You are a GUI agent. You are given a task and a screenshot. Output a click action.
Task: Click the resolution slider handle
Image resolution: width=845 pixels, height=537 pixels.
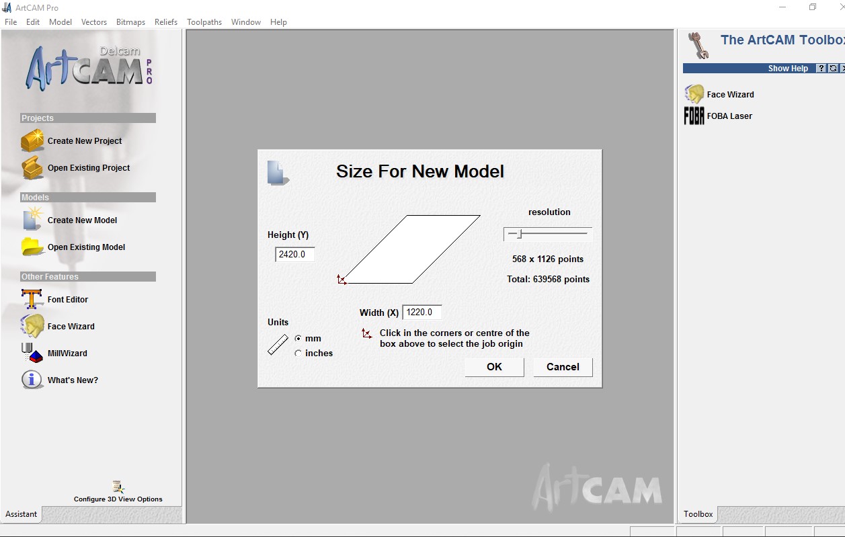(519, 234)
